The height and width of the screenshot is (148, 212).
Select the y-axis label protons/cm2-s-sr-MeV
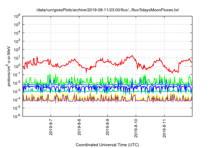coord(8,66)
